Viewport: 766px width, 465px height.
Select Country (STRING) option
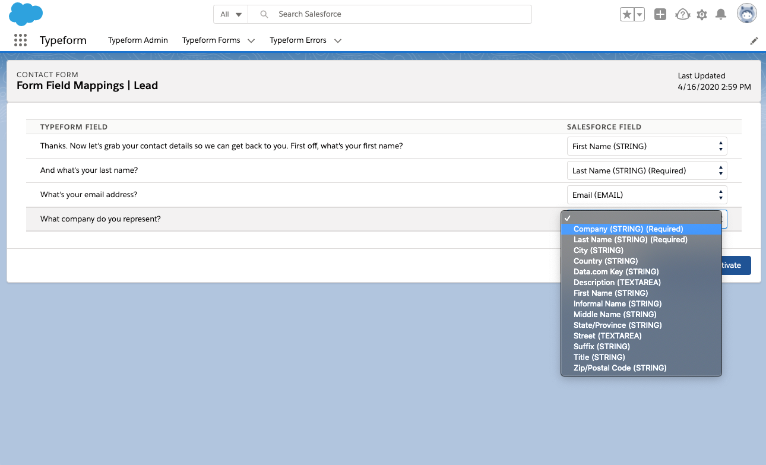[641, 261]
